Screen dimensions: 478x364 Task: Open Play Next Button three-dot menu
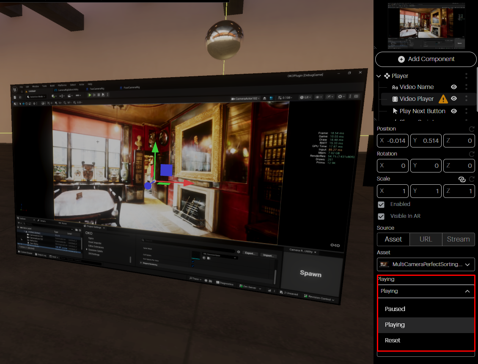click(466, 111)
